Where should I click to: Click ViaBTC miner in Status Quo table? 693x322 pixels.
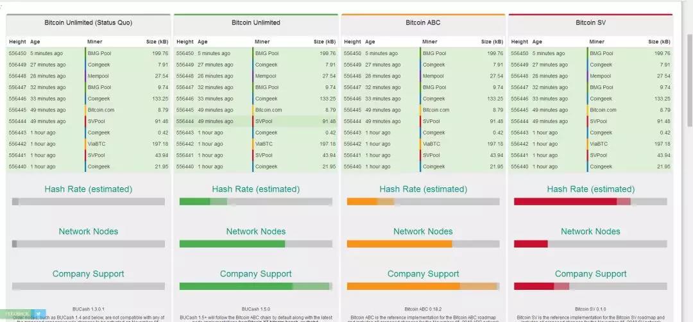pyautogui.click(x=97, y=144)
